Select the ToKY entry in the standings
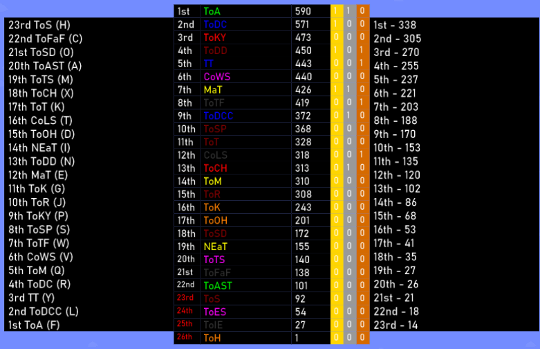The height and width of the screenshot is (349, 540). [214, 37]
